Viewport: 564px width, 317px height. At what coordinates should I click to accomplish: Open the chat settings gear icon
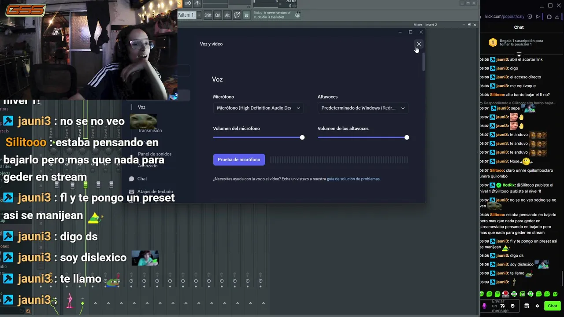537,306
